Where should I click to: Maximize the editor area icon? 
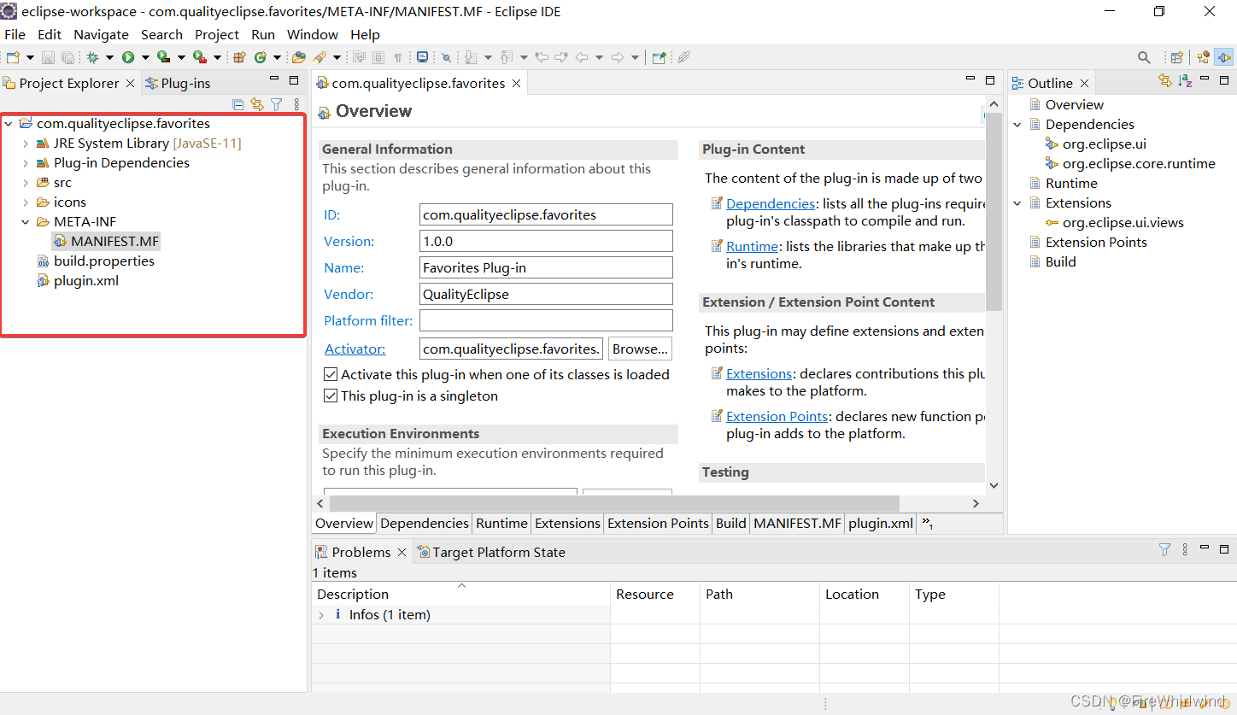990,80
